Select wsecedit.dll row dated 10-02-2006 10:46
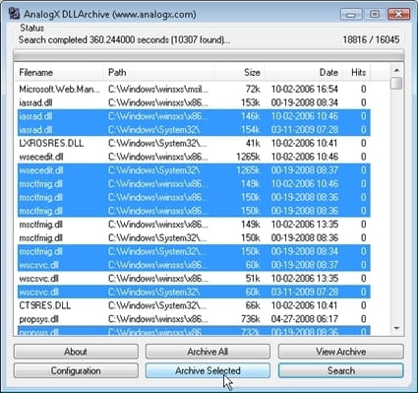 point(194,157)
